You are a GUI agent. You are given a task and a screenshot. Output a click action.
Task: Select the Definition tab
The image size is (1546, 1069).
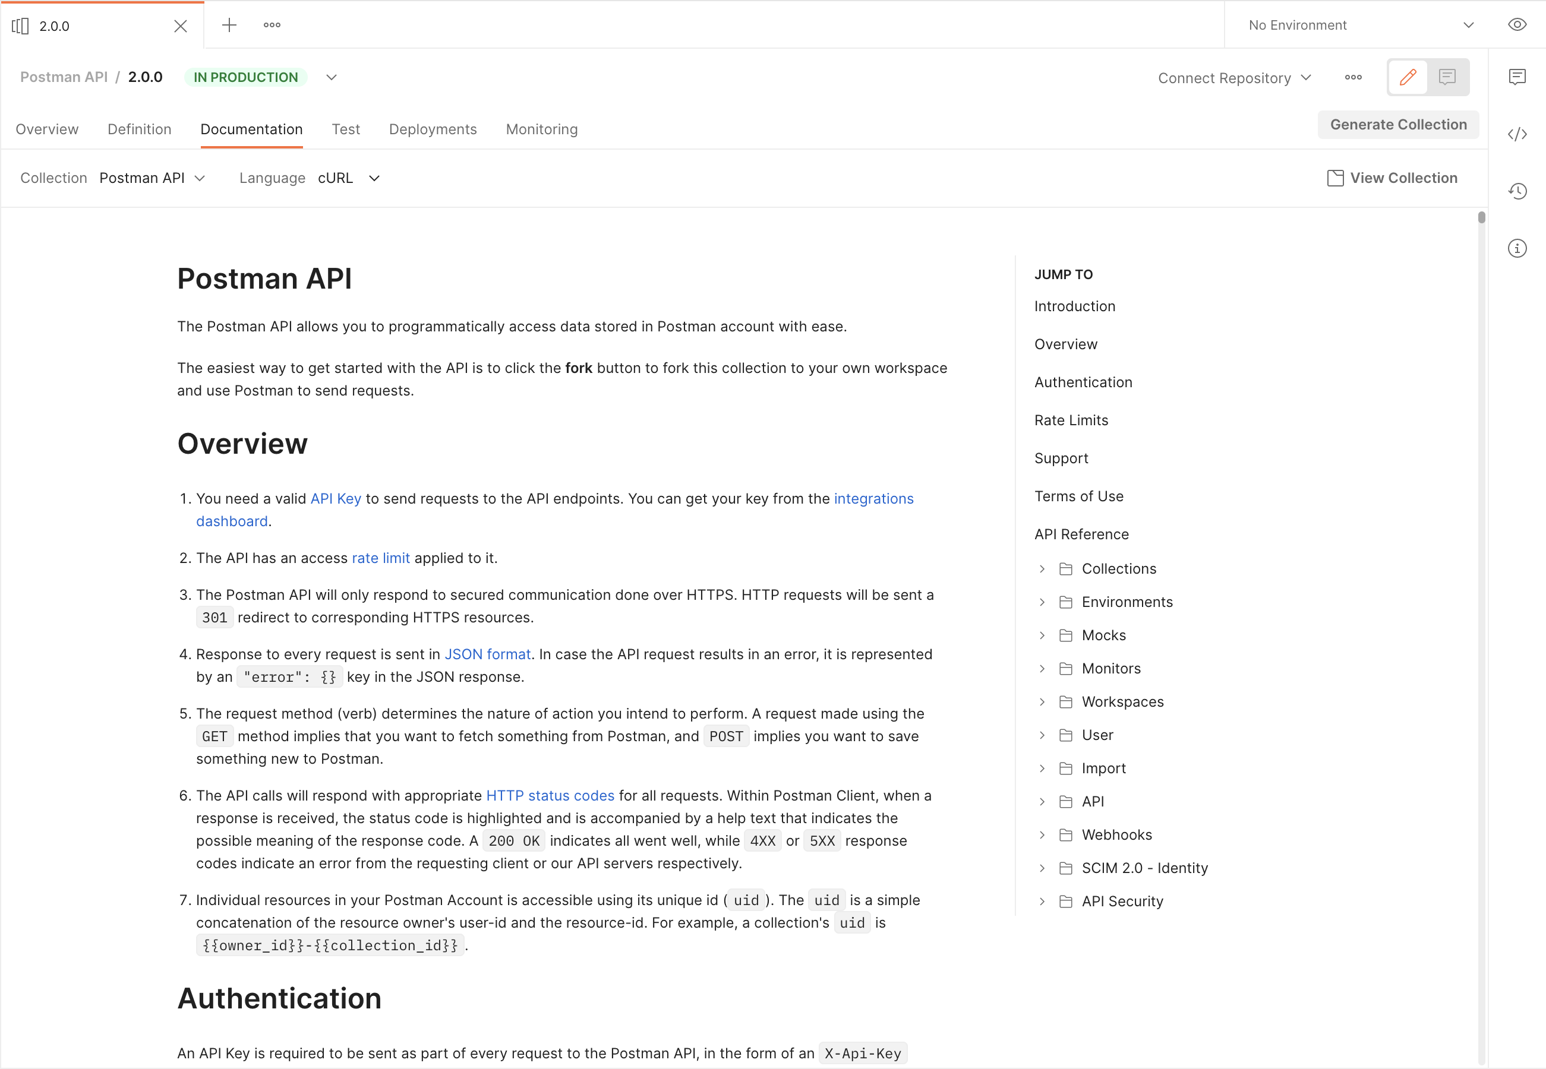tap(138, 128)
